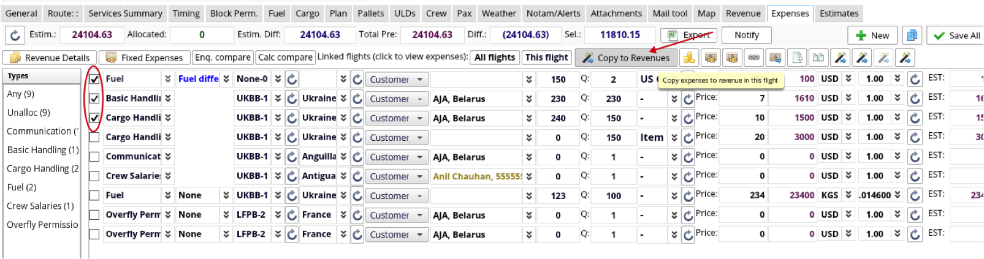Click the blue copy documents icon near New

point(912,36)
